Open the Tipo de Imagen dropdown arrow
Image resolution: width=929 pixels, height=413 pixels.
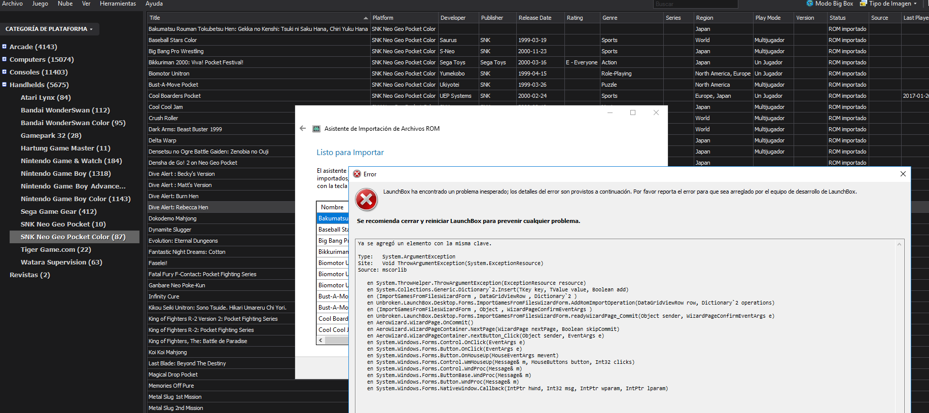(915, 4)
